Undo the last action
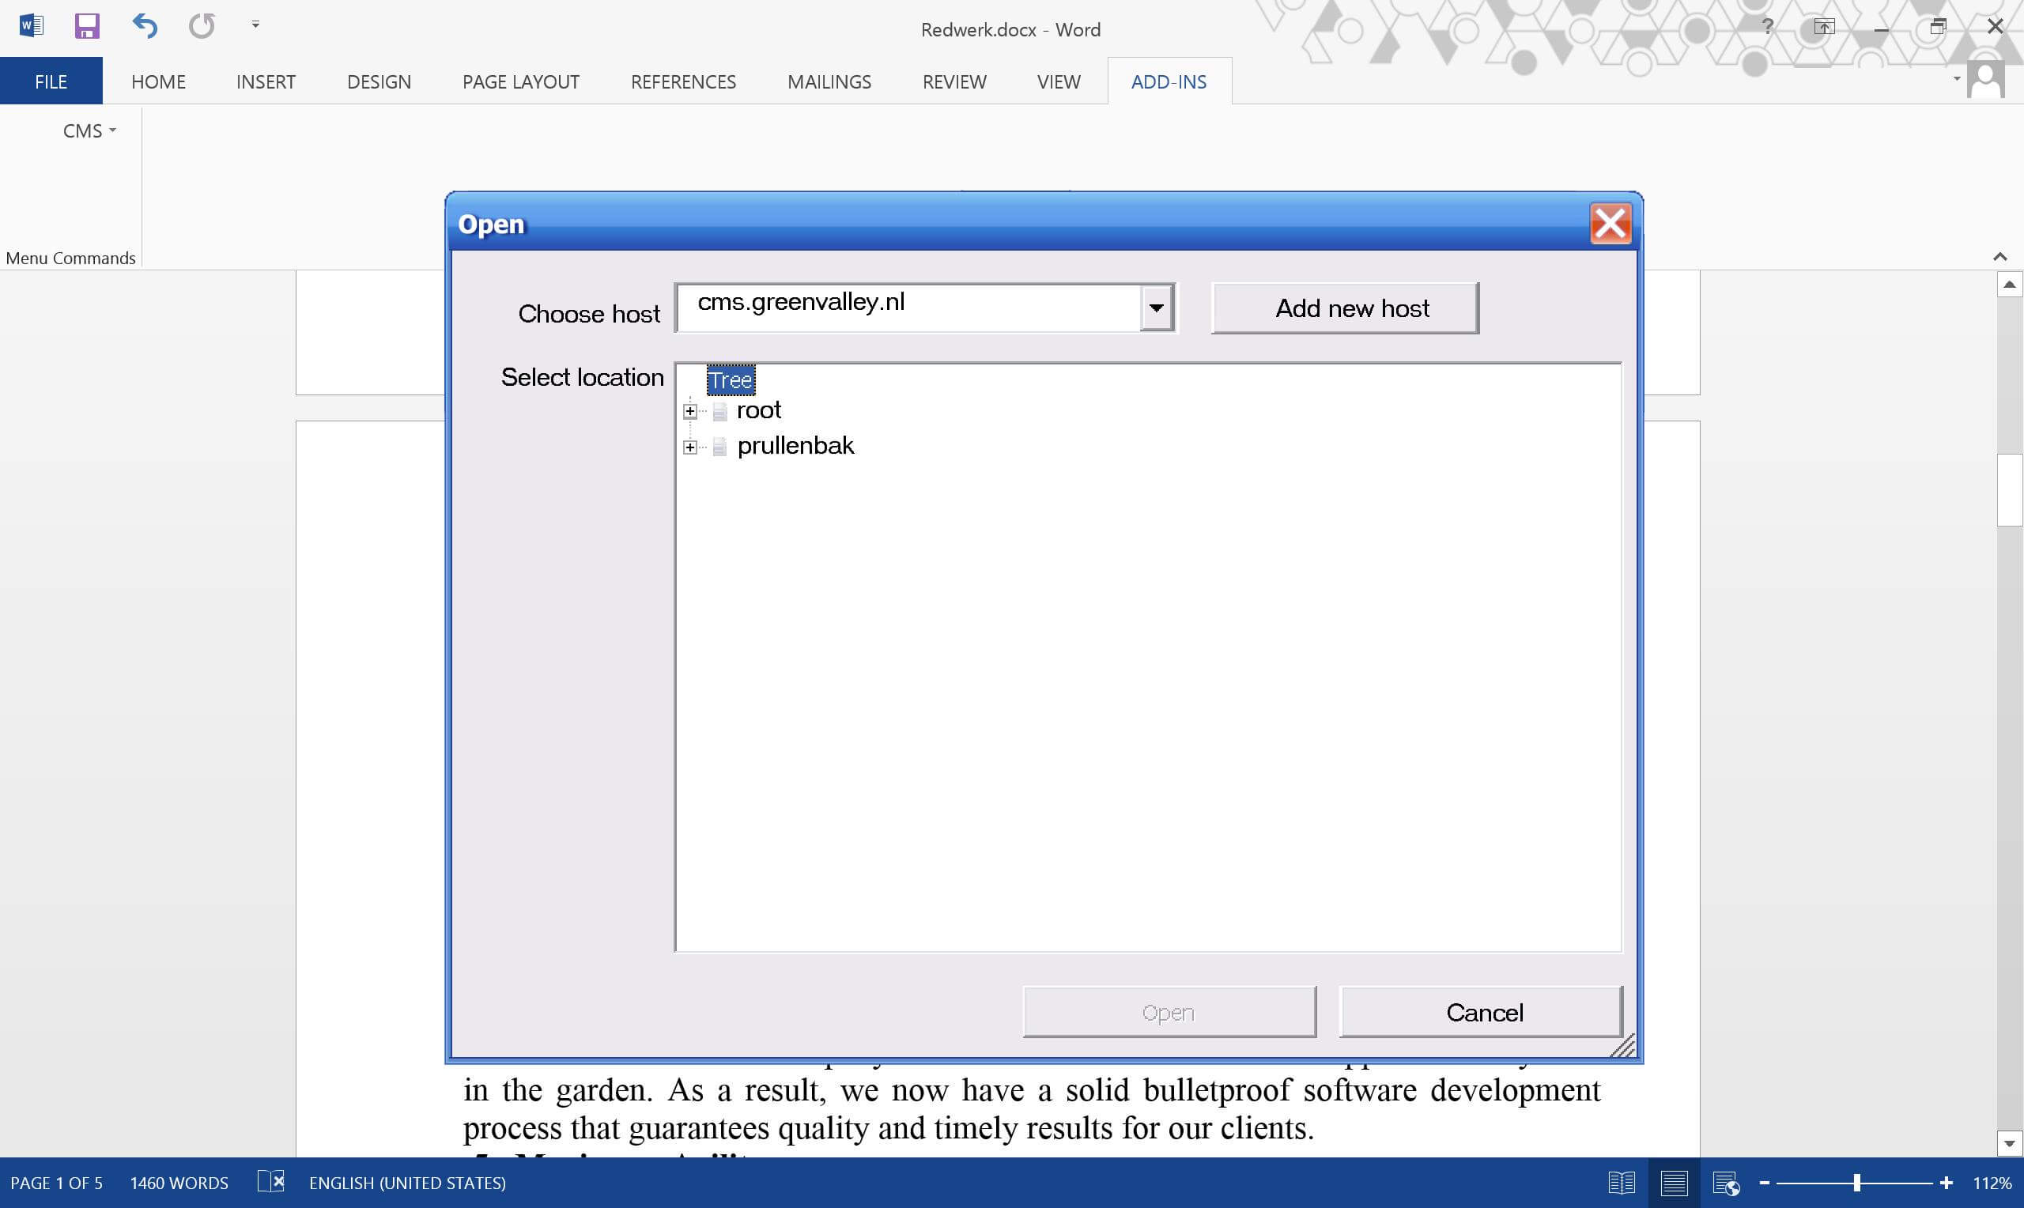The width and height of the screenshot is (2024, 1208). pyautogui.click(x=145, y=26)
